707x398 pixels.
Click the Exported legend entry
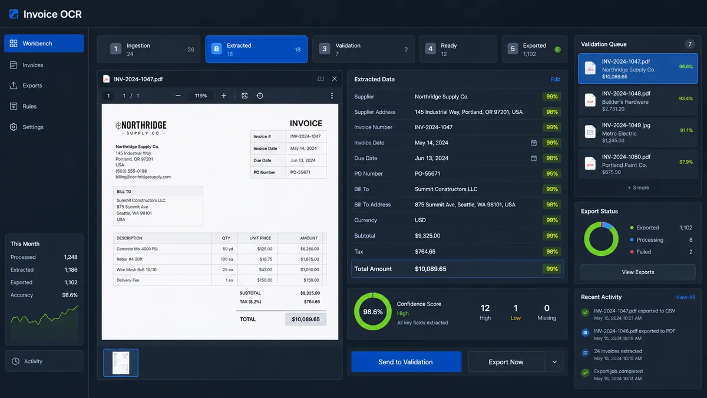coord(661,228)
